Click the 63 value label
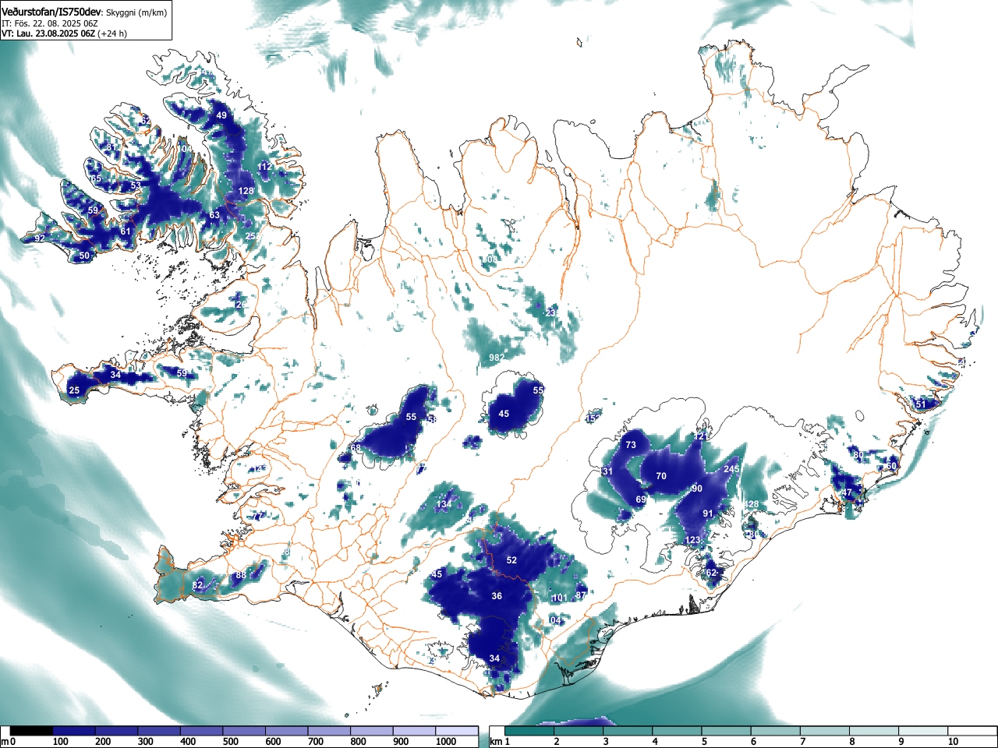The image size is (998, 748). click(214, 215)
